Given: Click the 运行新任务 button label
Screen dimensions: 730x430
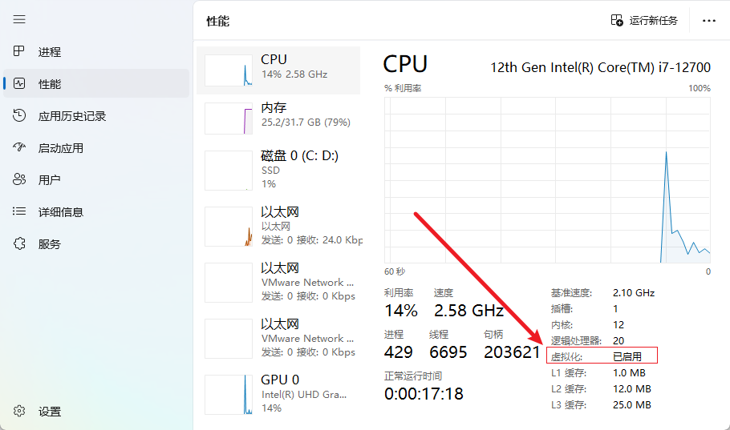Looking at the screenshot, I should coord(654,21).
